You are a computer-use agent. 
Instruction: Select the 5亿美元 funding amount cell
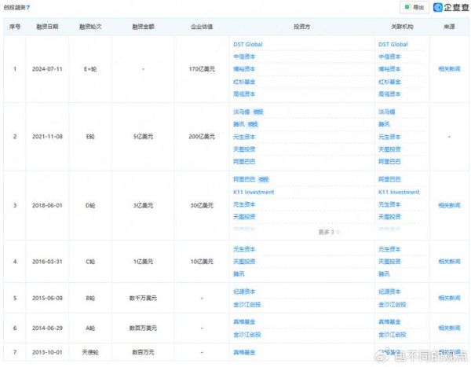coord(144,137)
